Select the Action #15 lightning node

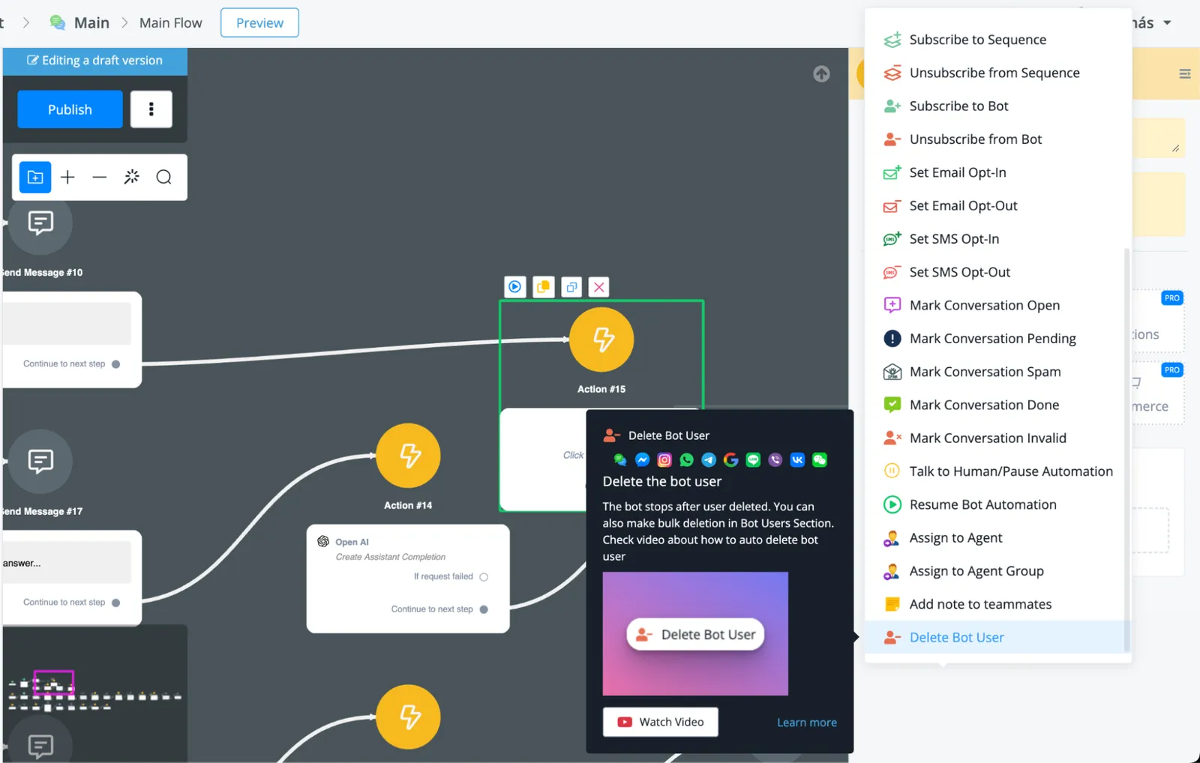[601, 340]
